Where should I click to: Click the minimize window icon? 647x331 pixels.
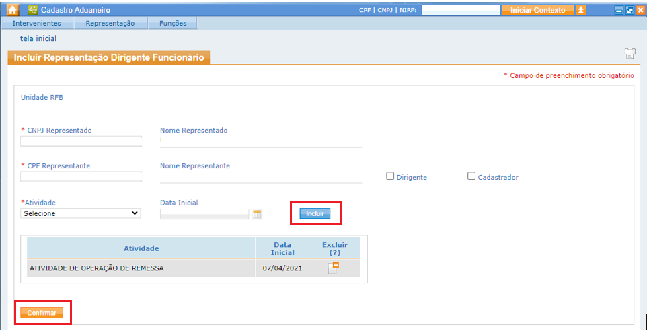[x=619, y=10]
